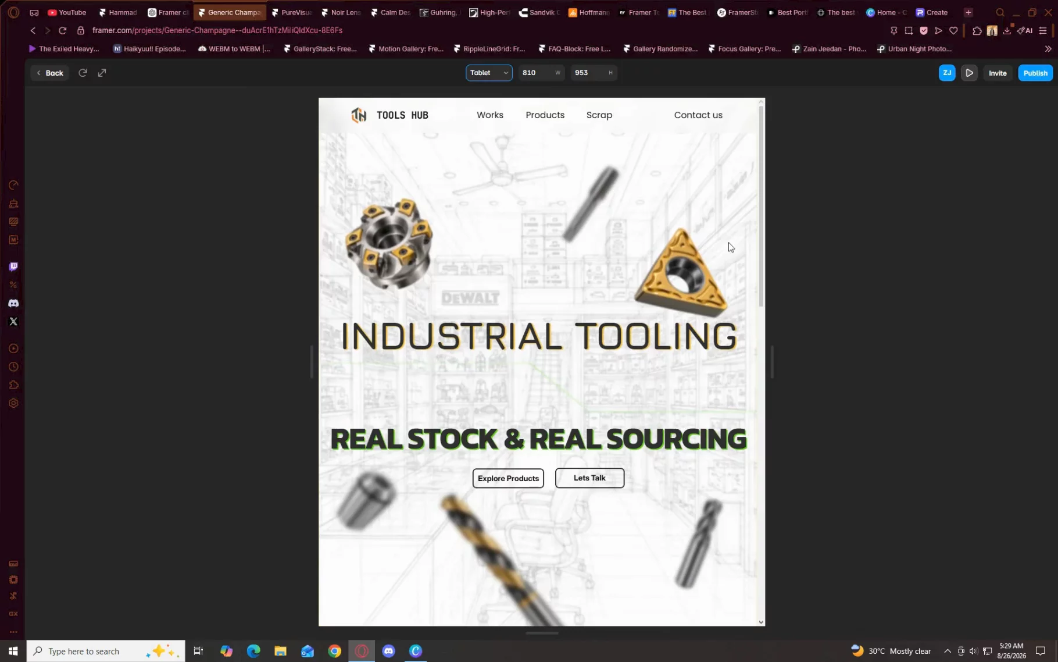The height and width of the screenshot is (662, 1058).
Task: Open the GalleryStack bookmark
Action: click(320, 49)
